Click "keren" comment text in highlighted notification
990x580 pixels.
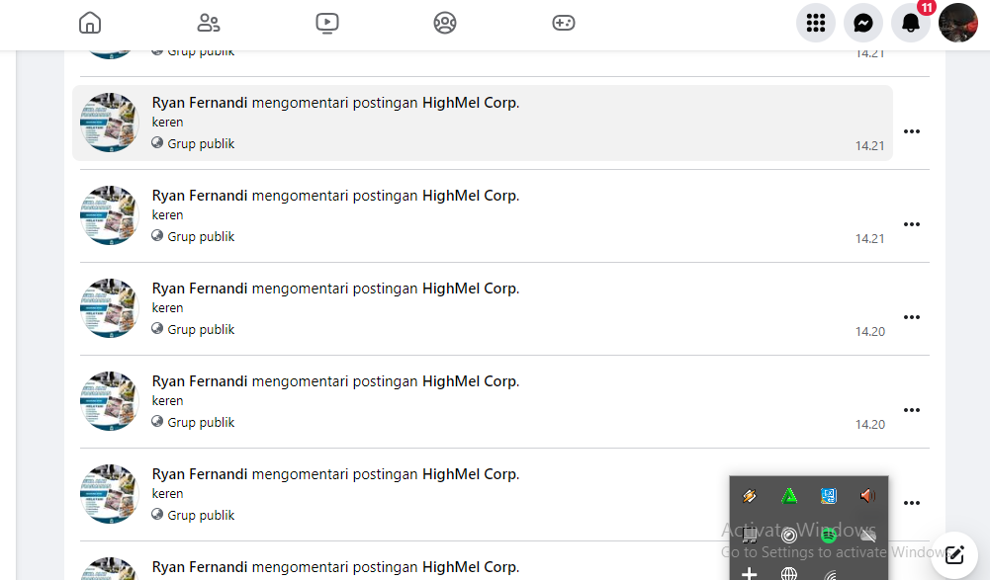pyautogui.click(x=167, y=123)
